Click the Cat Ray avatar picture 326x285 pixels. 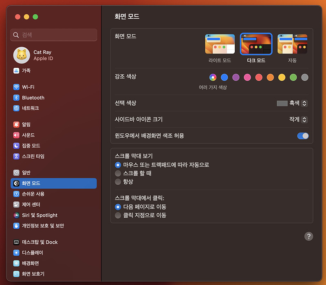point(22,55)
